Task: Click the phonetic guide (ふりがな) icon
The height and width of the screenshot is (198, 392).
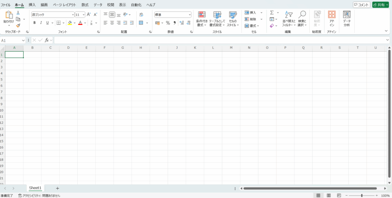Action: (91, 23)
